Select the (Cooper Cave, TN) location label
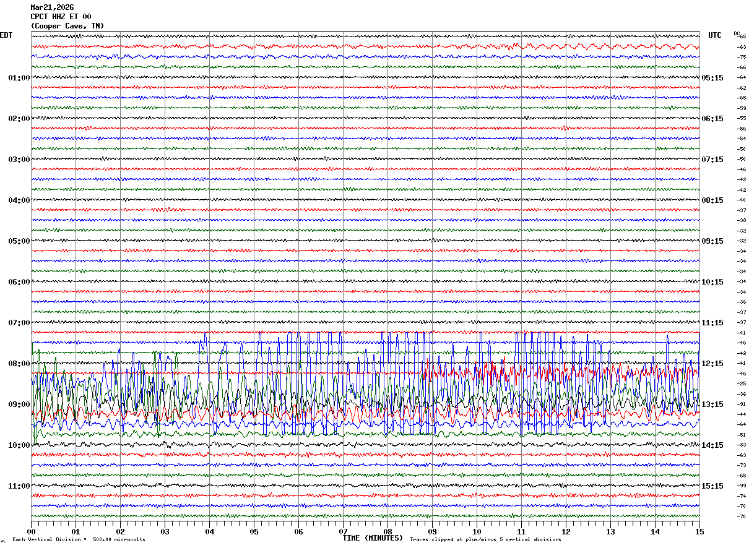Screen dimensions: 749x548 coord(67,26)
